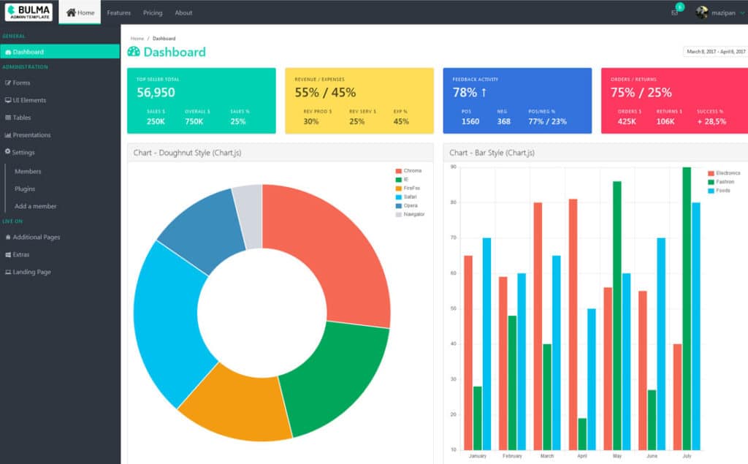Open the Add a member link
Viewport: 748px width, 464px height.
(34, 205)
